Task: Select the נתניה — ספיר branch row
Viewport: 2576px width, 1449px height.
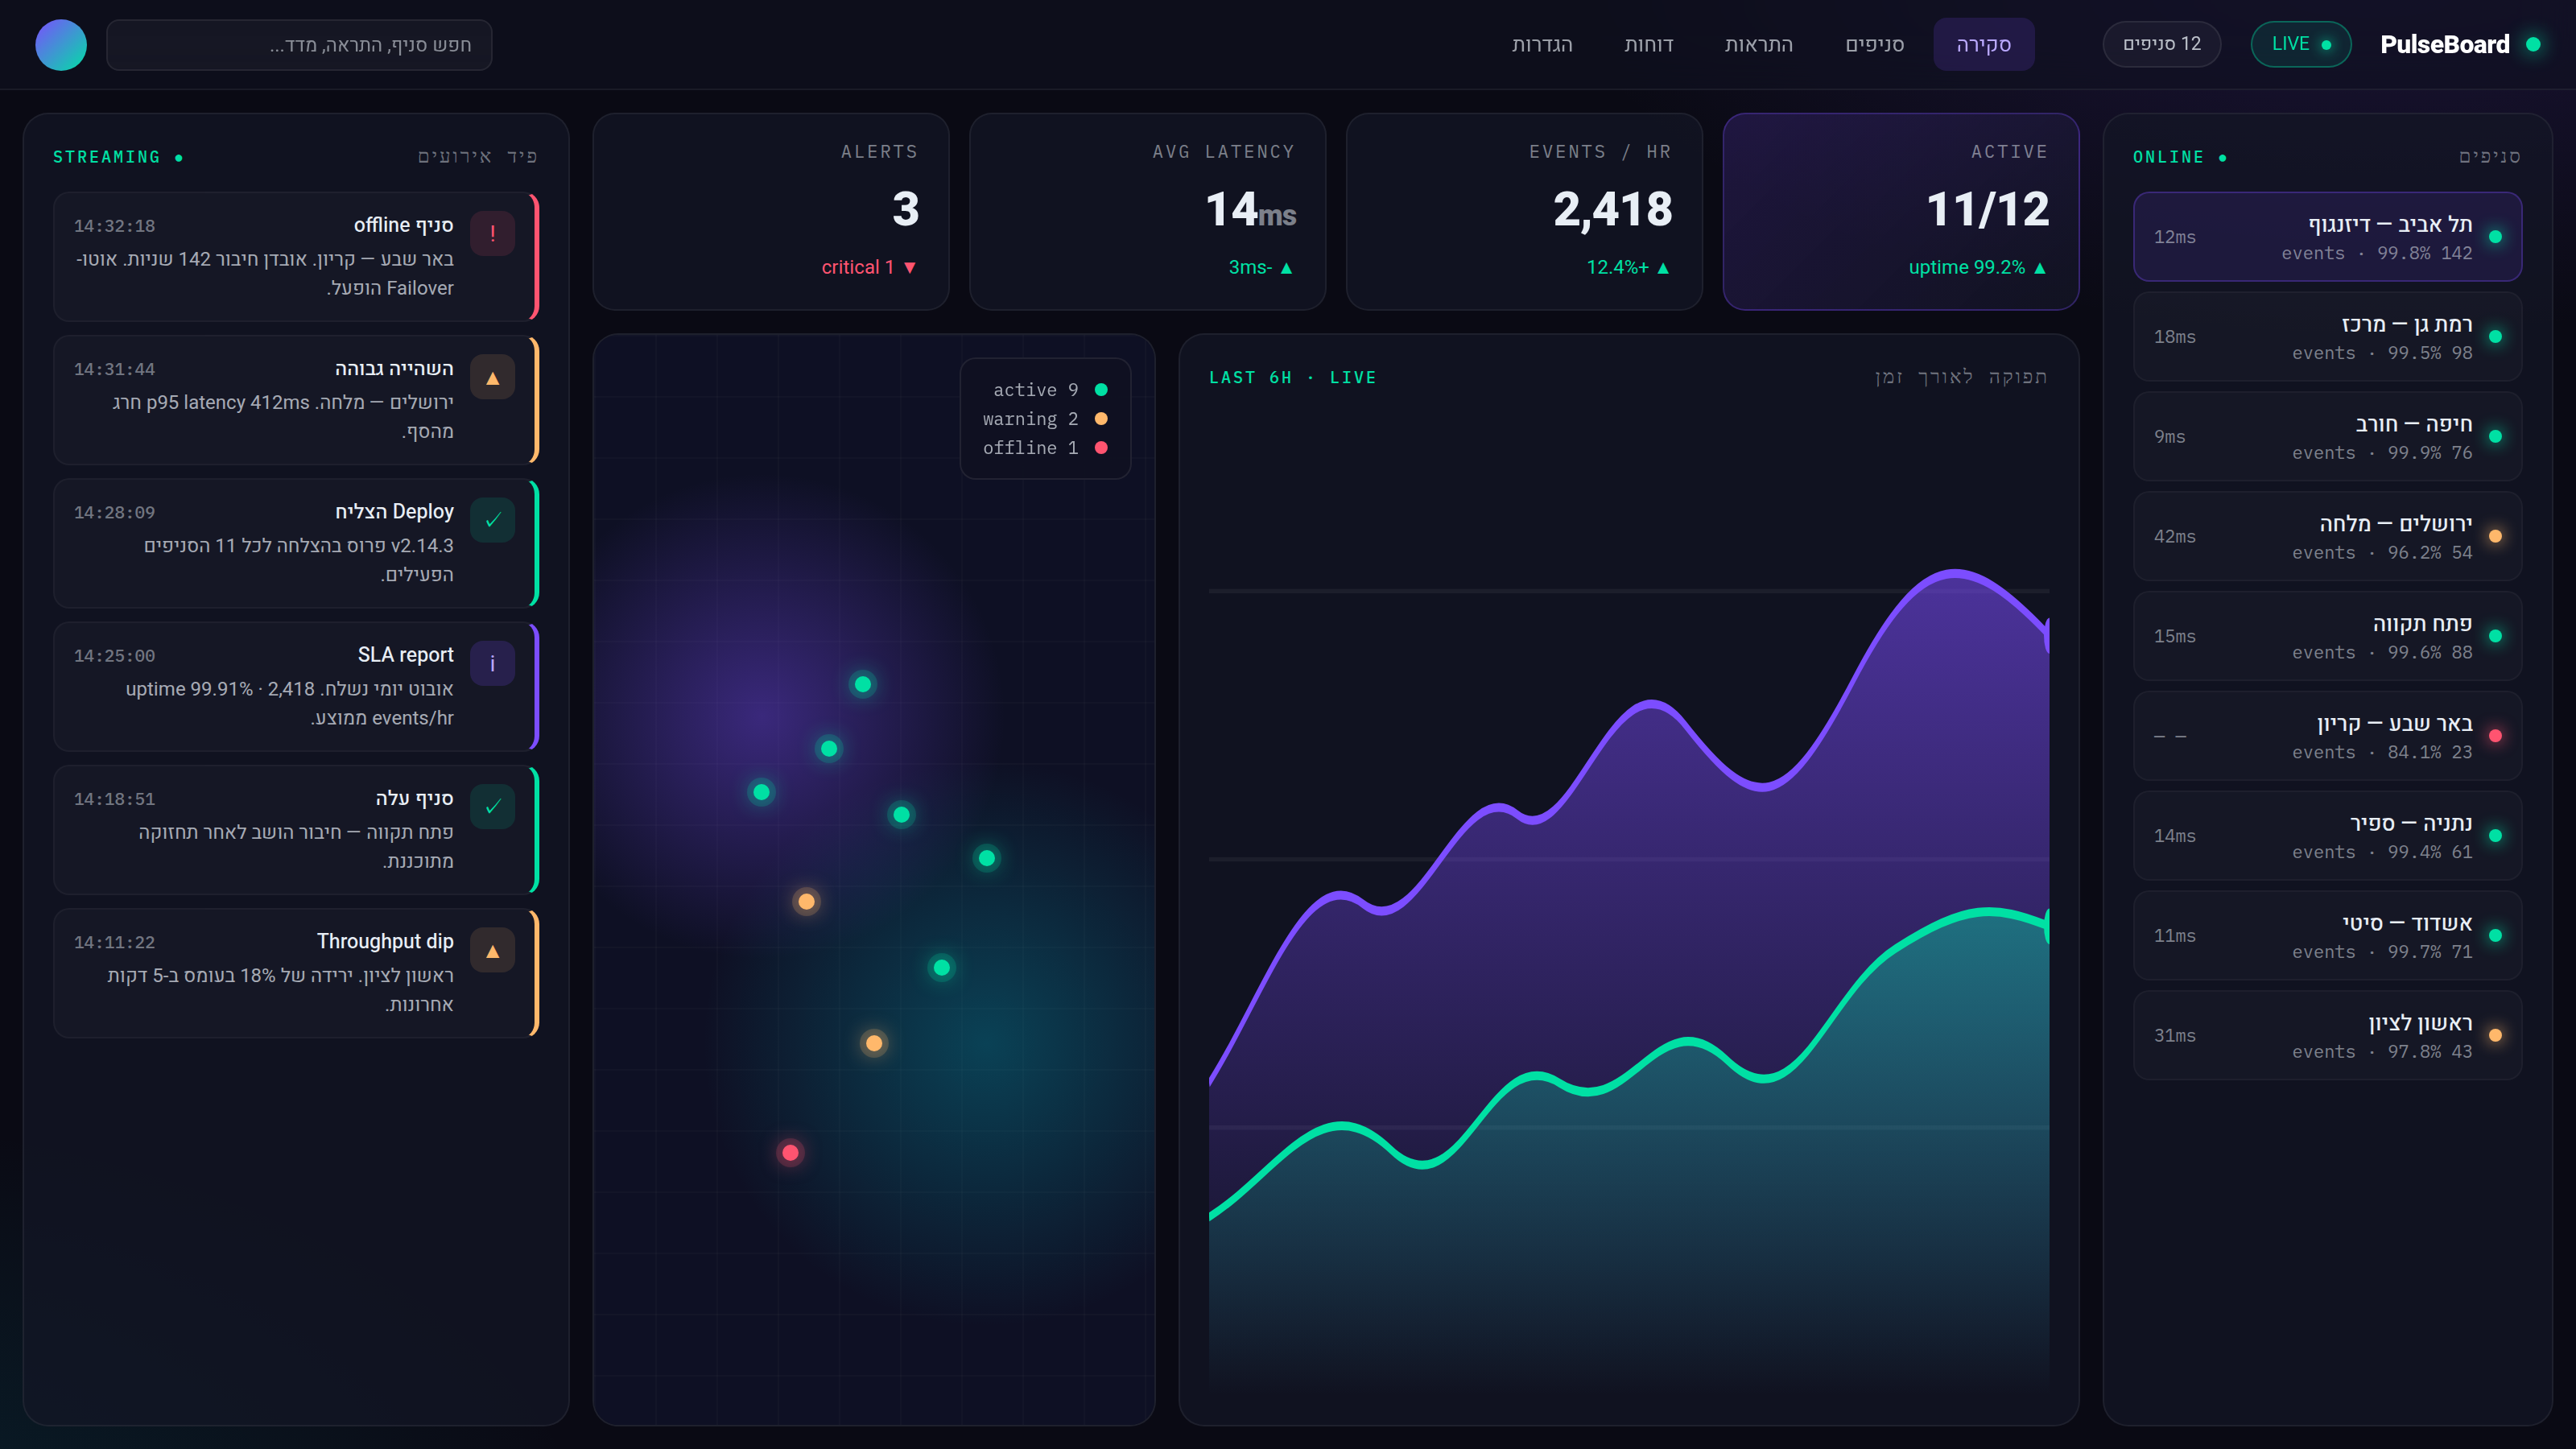Action: tap(2327, 836)
